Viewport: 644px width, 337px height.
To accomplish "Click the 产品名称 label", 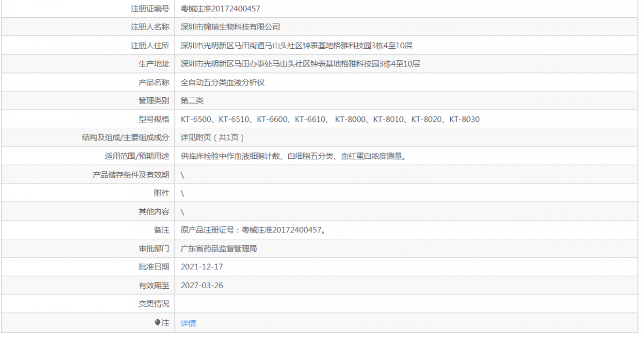I will [x=153, y=82].
